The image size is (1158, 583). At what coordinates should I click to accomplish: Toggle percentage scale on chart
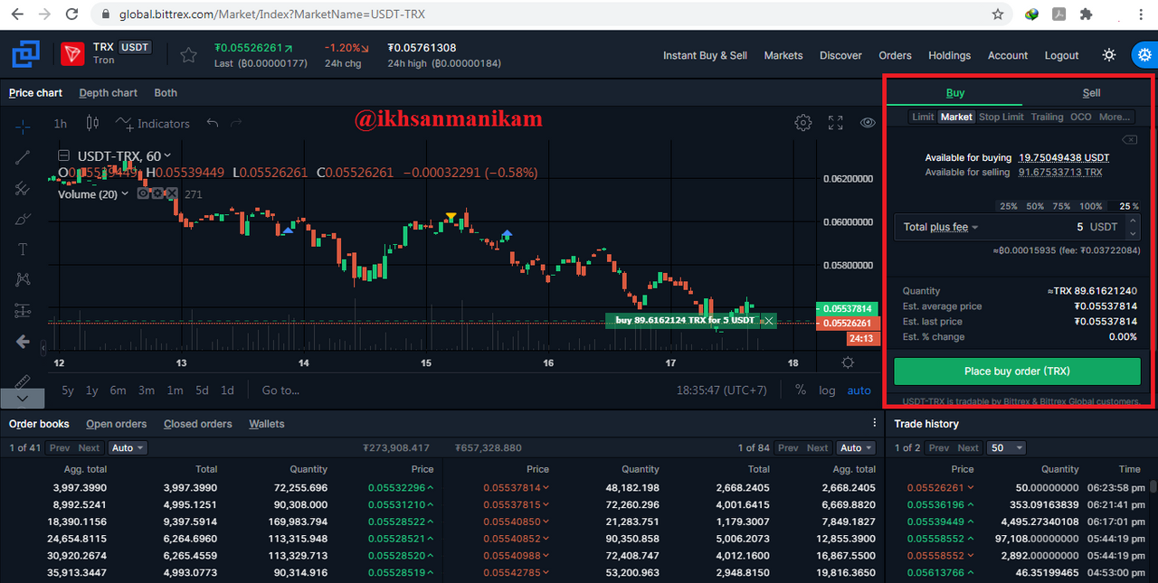(801, 390)
